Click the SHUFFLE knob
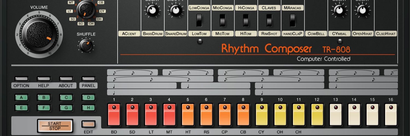This screenshot has width=410, height=136. 86,46
